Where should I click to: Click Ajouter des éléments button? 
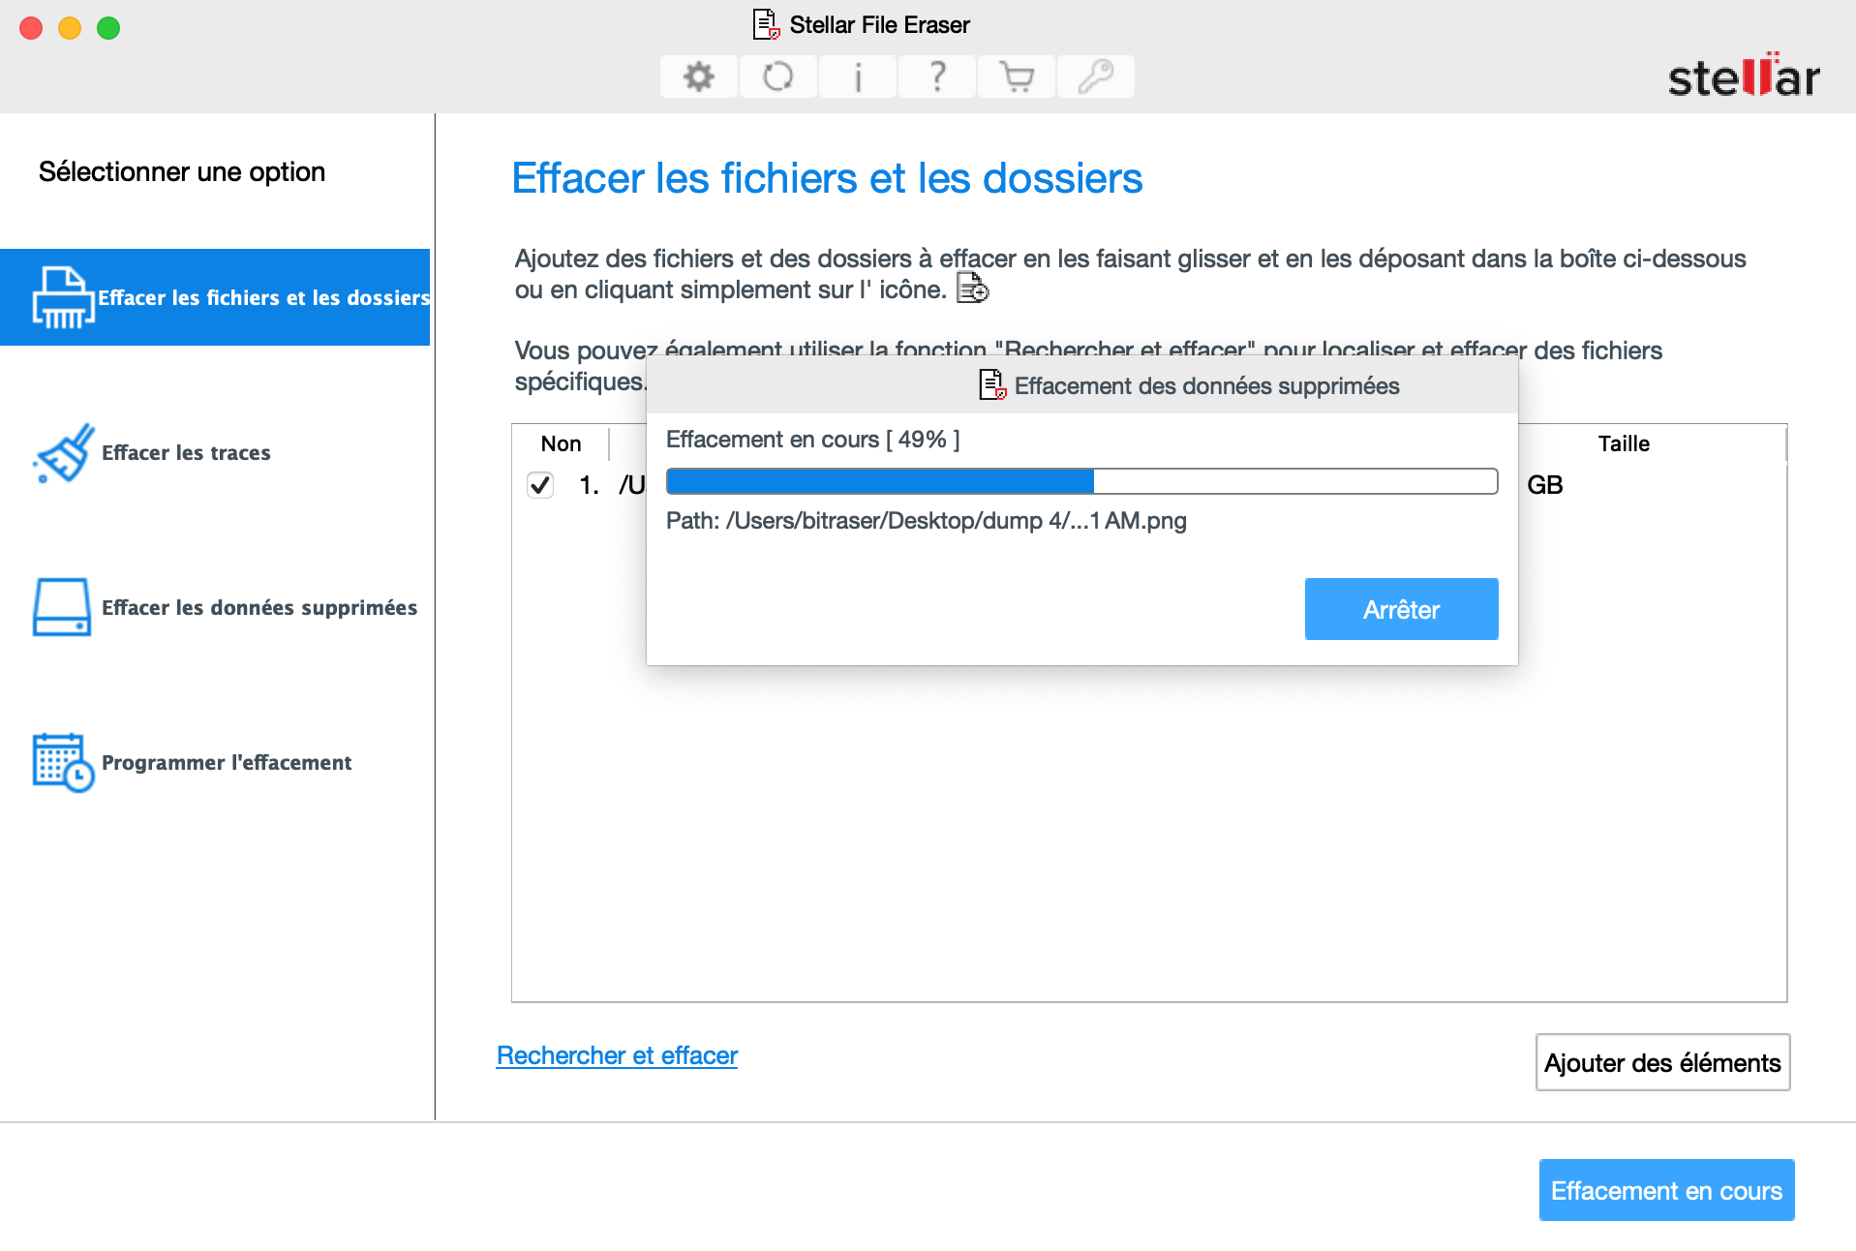(1662, 1062)
